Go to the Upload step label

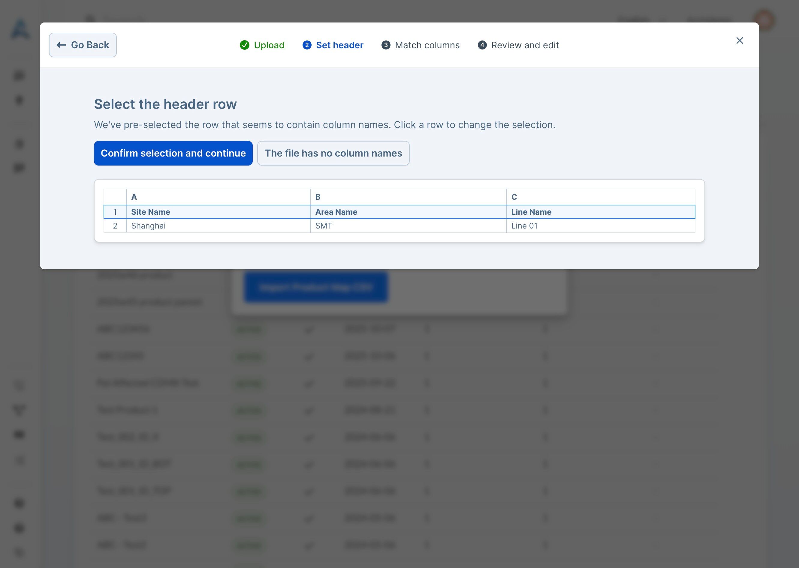point(269,45)
